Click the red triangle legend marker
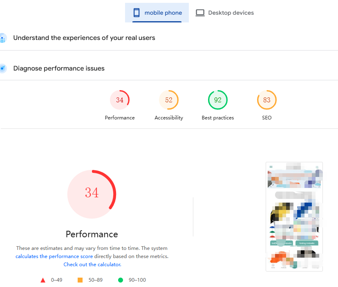 [x=43, y=280]
